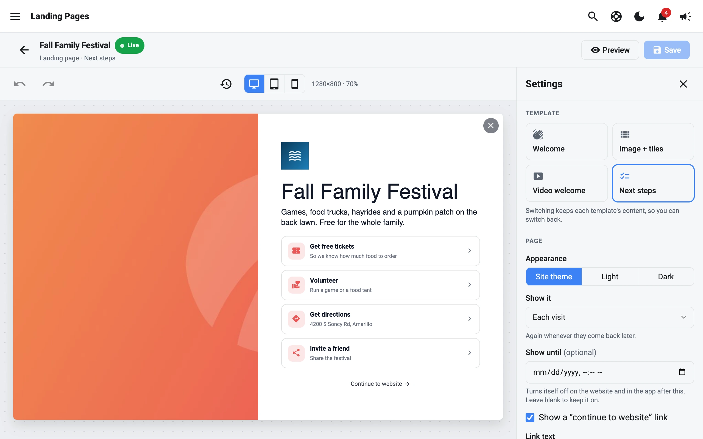703x439 pixels.
Task: Click the 1280×800 · 70% size label
Action: point(335,84)
